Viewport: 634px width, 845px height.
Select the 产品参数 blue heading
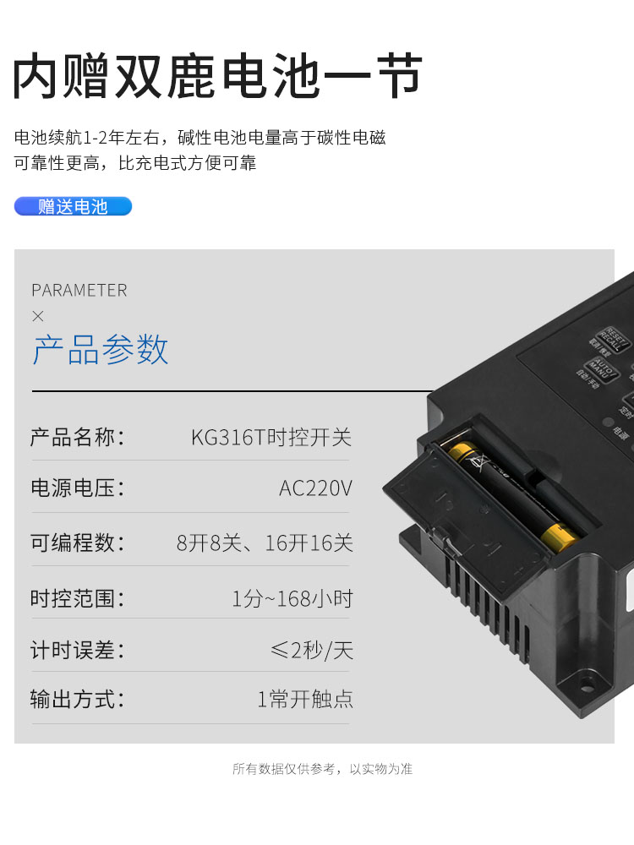[x=101, y=349]
